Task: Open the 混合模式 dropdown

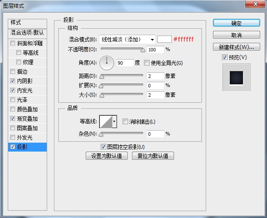Action: coord(127,40)
